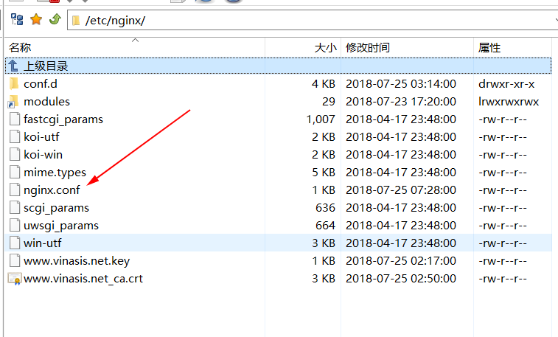Click the nginx.conf file icon
The height and width of the screenshot is (337, 558).
pyautogui.click(x=14, y=190)
